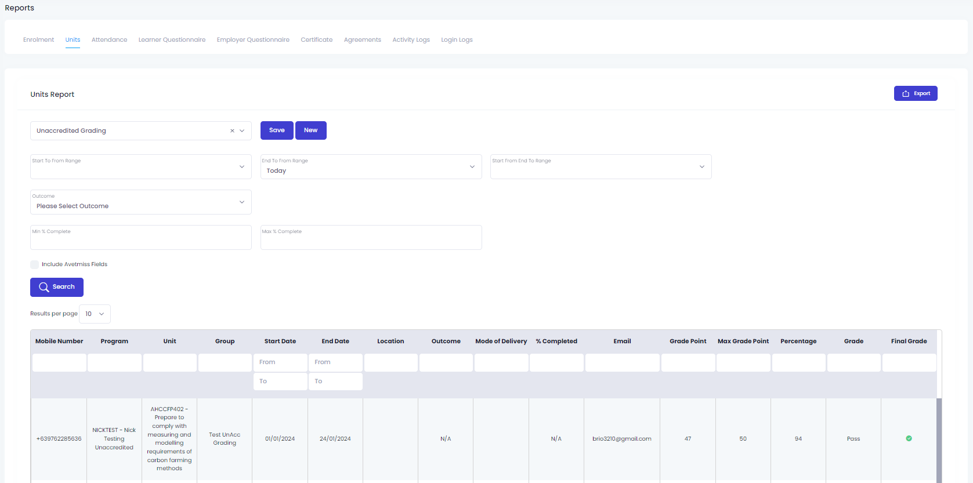The height and width of the screenshot is (483, 973).
Task: Open the End To From Range dropdown
Action: pyautogui.click(x=371, y=166)
